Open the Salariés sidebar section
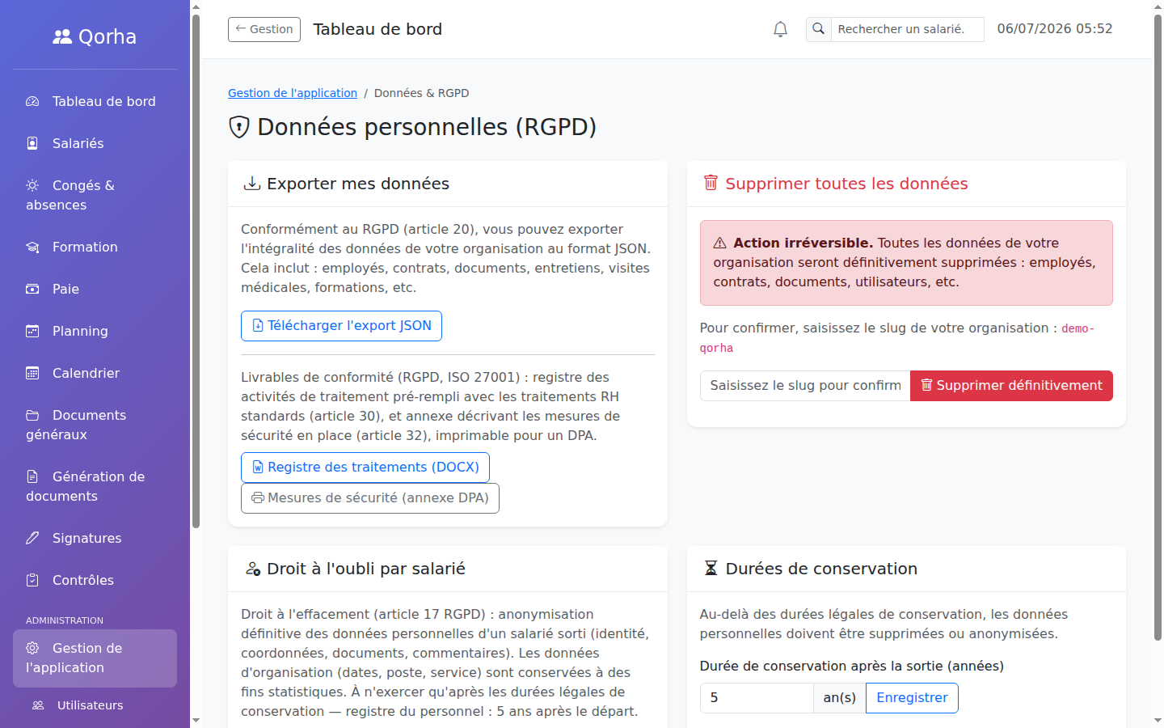Screen dimensions: 1164x728 pos(95,143)
